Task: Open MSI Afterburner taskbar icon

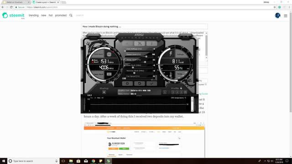Action: pyautogui.click(x=108, y=161)
